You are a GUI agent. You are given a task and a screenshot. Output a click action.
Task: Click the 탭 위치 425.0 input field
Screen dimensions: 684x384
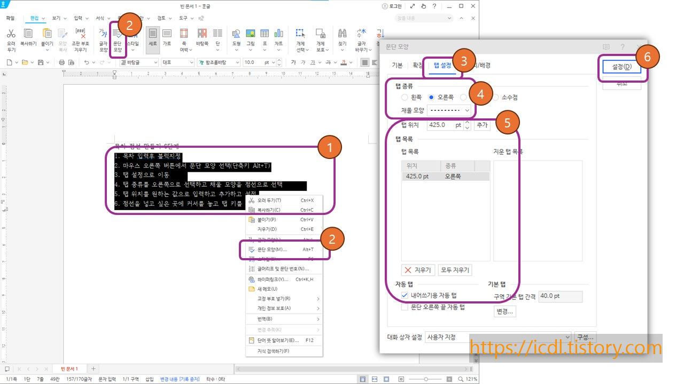445,125
